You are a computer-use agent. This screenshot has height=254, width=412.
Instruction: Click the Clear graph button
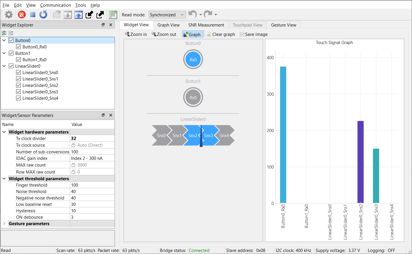[x=221, y=34]
